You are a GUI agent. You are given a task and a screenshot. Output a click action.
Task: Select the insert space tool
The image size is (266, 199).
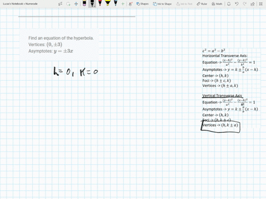pyautogui.click(x=76, y=4)
